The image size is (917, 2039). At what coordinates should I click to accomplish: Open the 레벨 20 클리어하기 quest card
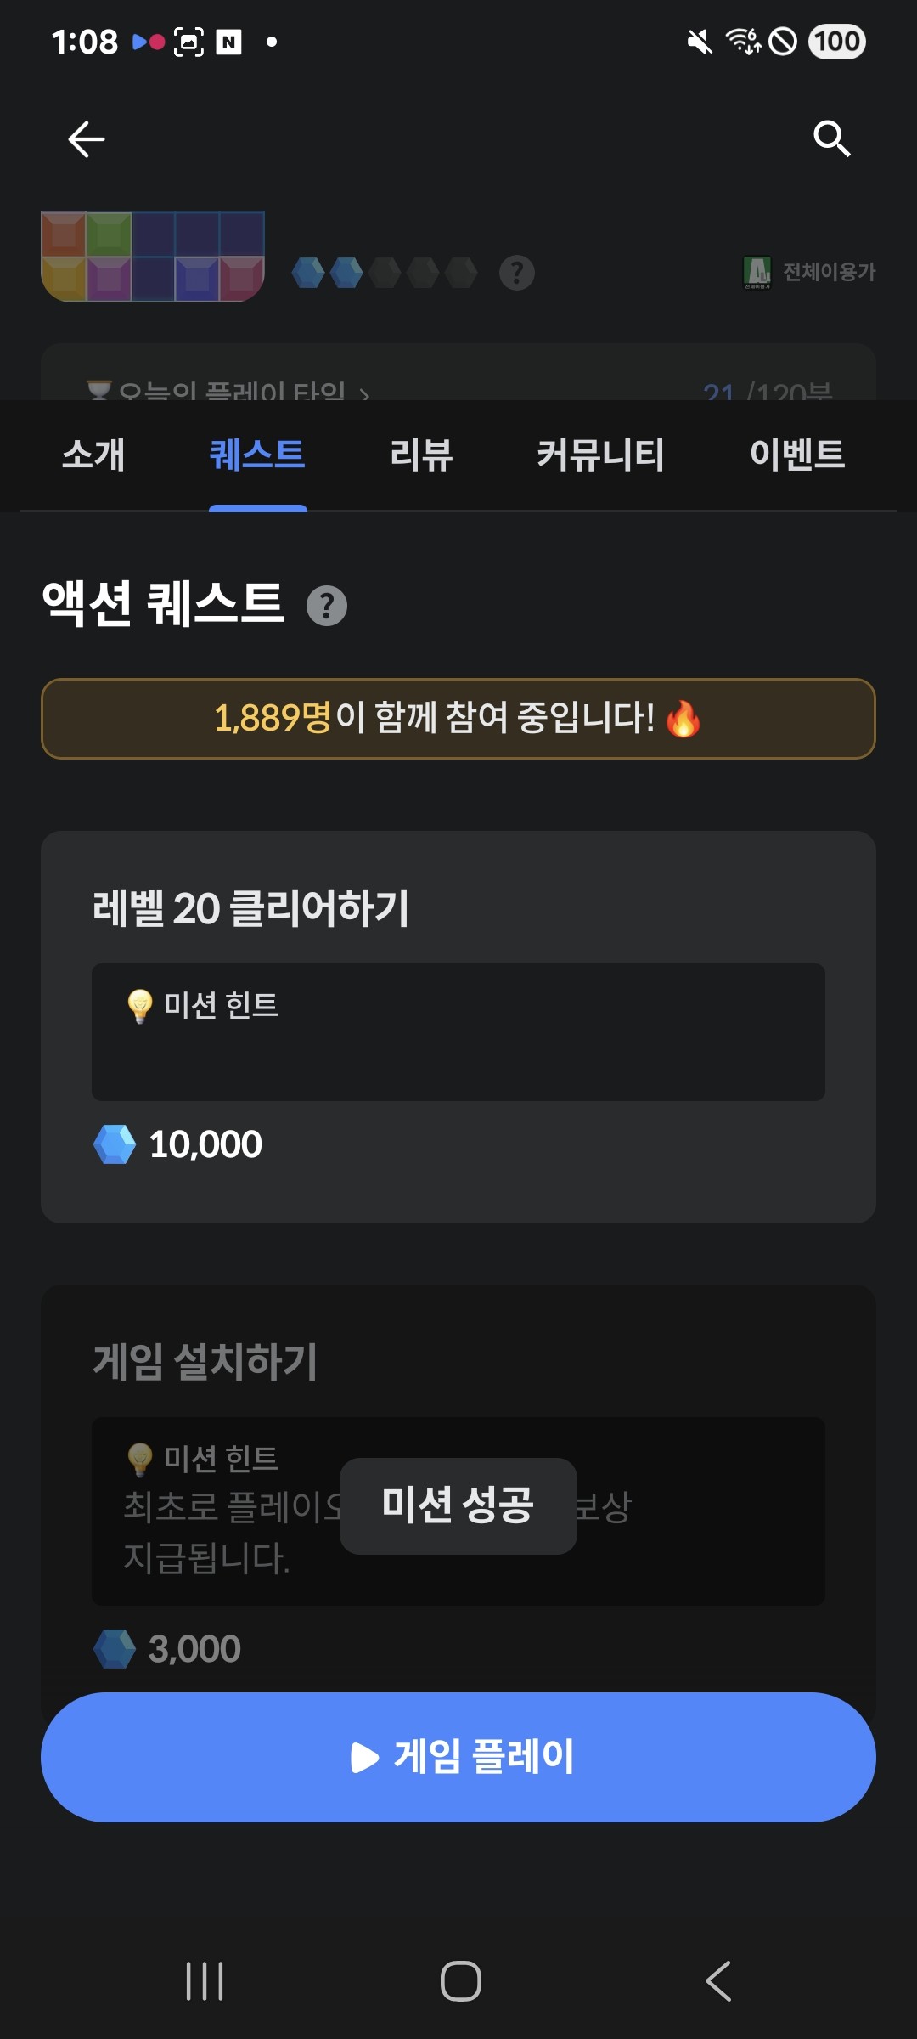(x=458, y=1027)
